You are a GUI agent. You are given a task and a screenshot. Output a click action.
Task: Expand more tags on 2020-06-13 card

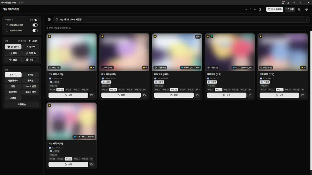click(x=305, y=90)
